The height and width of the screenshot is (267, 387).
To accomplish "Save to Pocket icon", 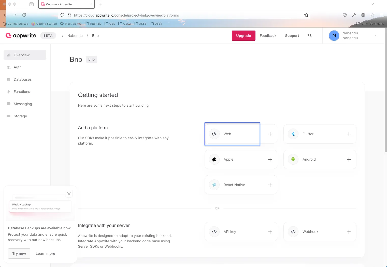I will [345, 15].
